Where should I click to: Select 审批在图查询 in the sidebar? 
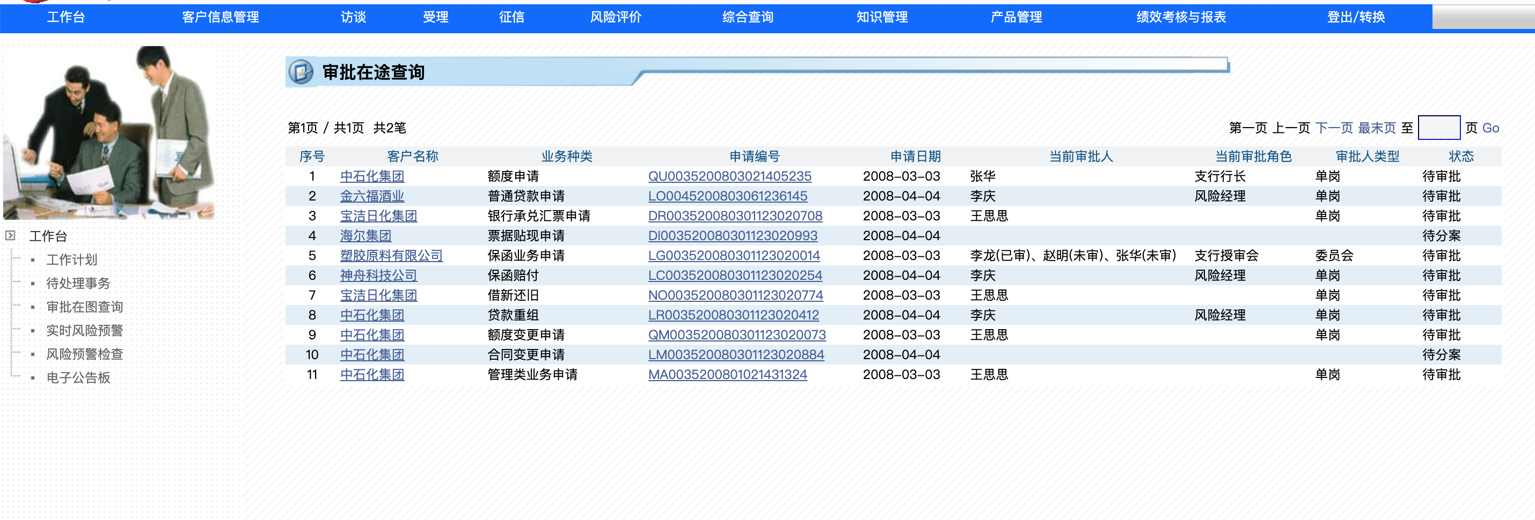click(85, 307)
